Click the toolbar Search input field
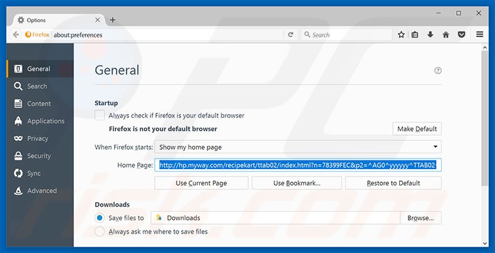The width and height of the screenshot is (495, 253). [x=346, y=34]
